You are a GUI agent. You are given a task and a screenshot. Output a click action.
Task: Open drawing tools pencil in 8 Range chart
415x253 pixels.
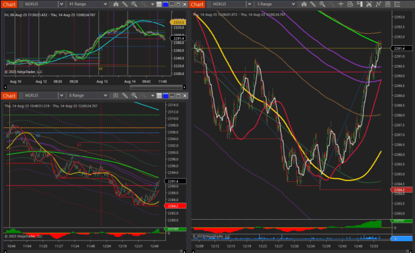click(125, 96)
